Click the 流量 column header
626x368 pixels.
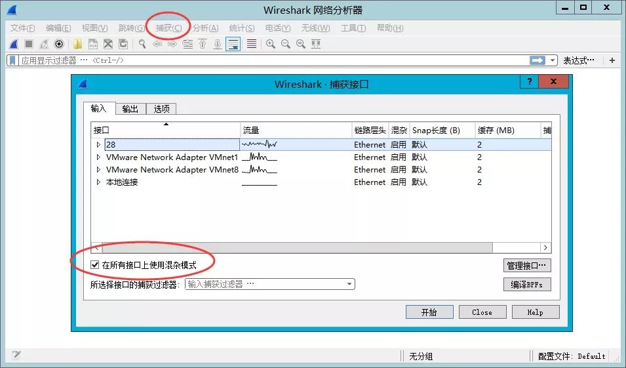click(296, 131)
